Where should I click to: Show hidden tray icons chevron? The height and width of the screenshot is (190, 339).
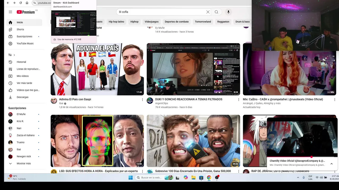pyautogui.click(x=298, y=178)
